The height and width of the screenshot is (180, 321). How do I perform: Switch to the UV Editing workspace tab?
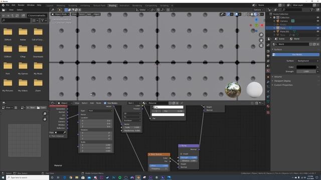click(85, 5)
